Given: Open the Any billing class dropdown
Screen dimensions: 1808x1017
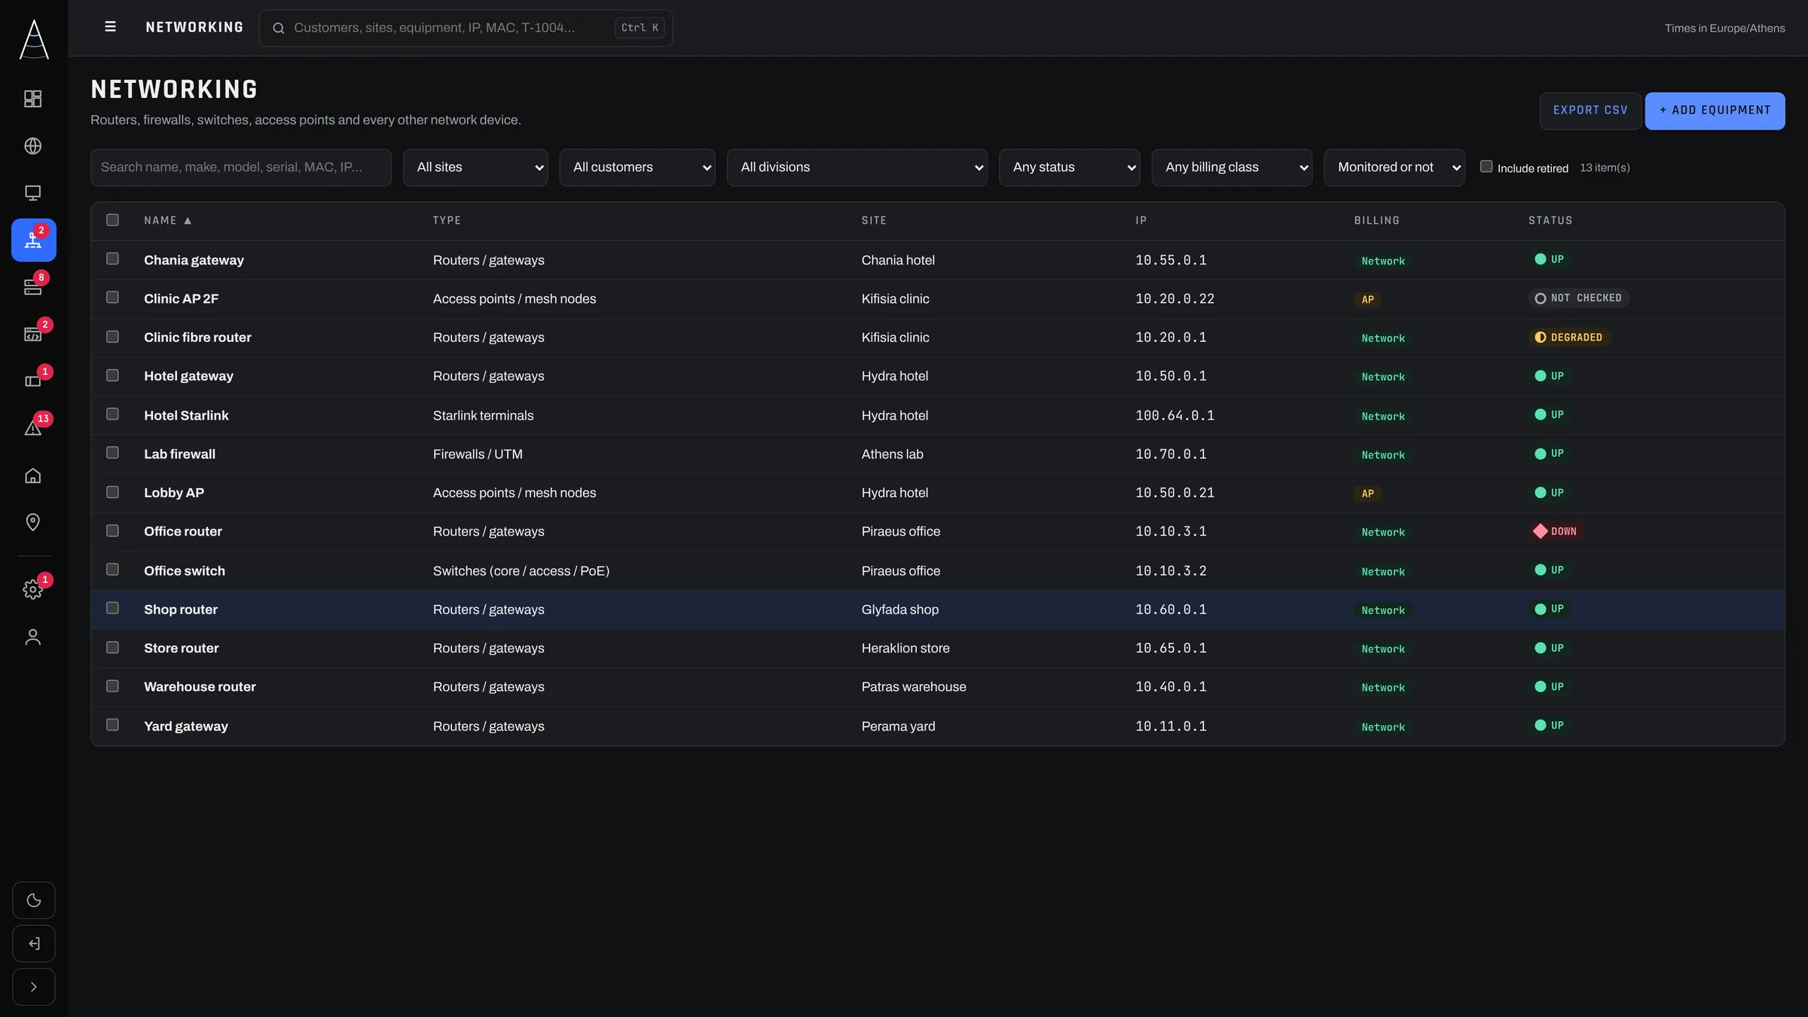Looking at the screenshot, I should tap(1232, 167).
